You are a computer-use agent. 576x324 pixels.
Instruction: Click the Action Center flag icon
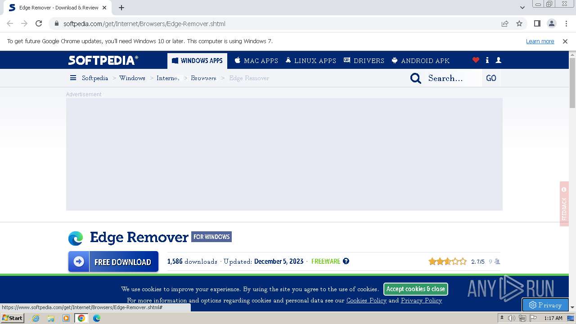533,318
